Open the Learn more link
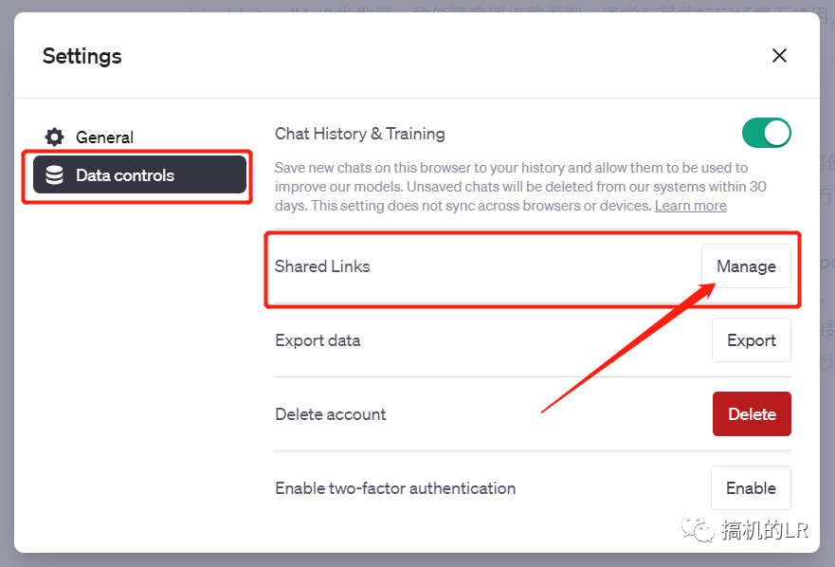835x567 pixels. click(x=690, y=206)
